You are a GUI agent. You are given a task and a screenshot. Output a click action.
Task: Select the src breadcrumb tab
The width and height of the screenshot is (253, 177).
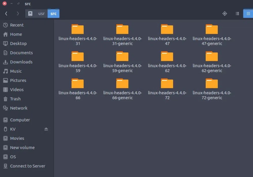point(53,13)
